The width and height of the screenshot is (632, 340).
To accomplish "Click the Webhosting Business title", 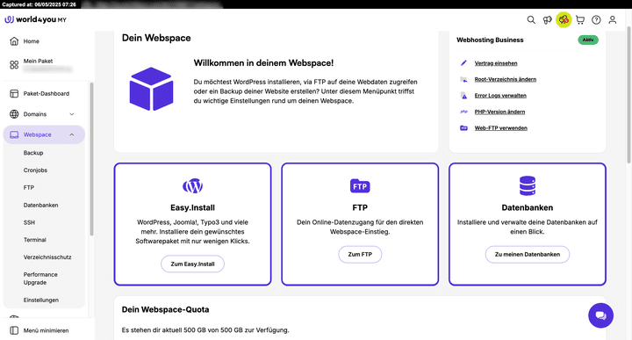I will 490,40.
